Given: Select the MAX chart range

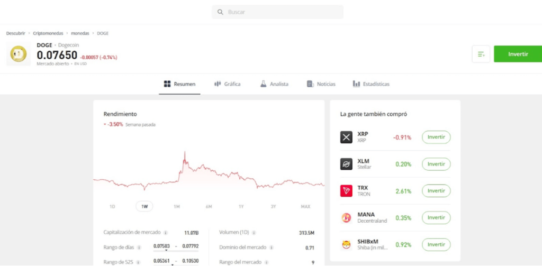Looking at the screenshot, I should coord(305,207).
